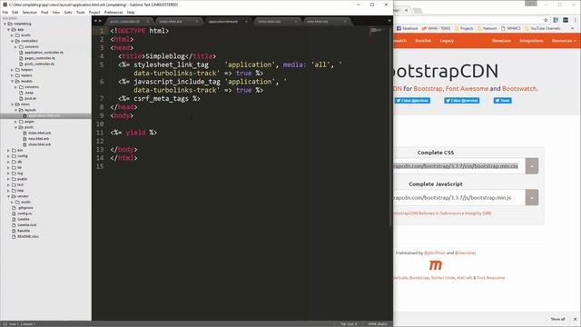The width and height of the screenshot is (581, 327).
Task: Collapse the controllers folder
Action: (x=12, y=41)
